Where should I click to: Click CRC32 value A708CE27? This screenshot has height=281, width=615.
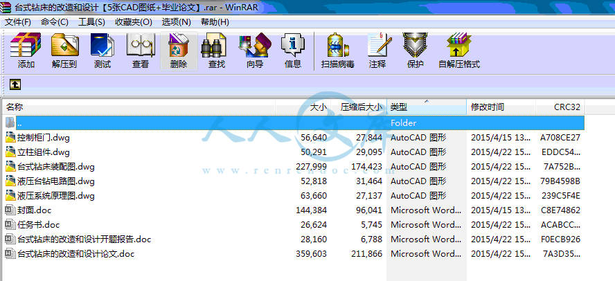[560, 138]
